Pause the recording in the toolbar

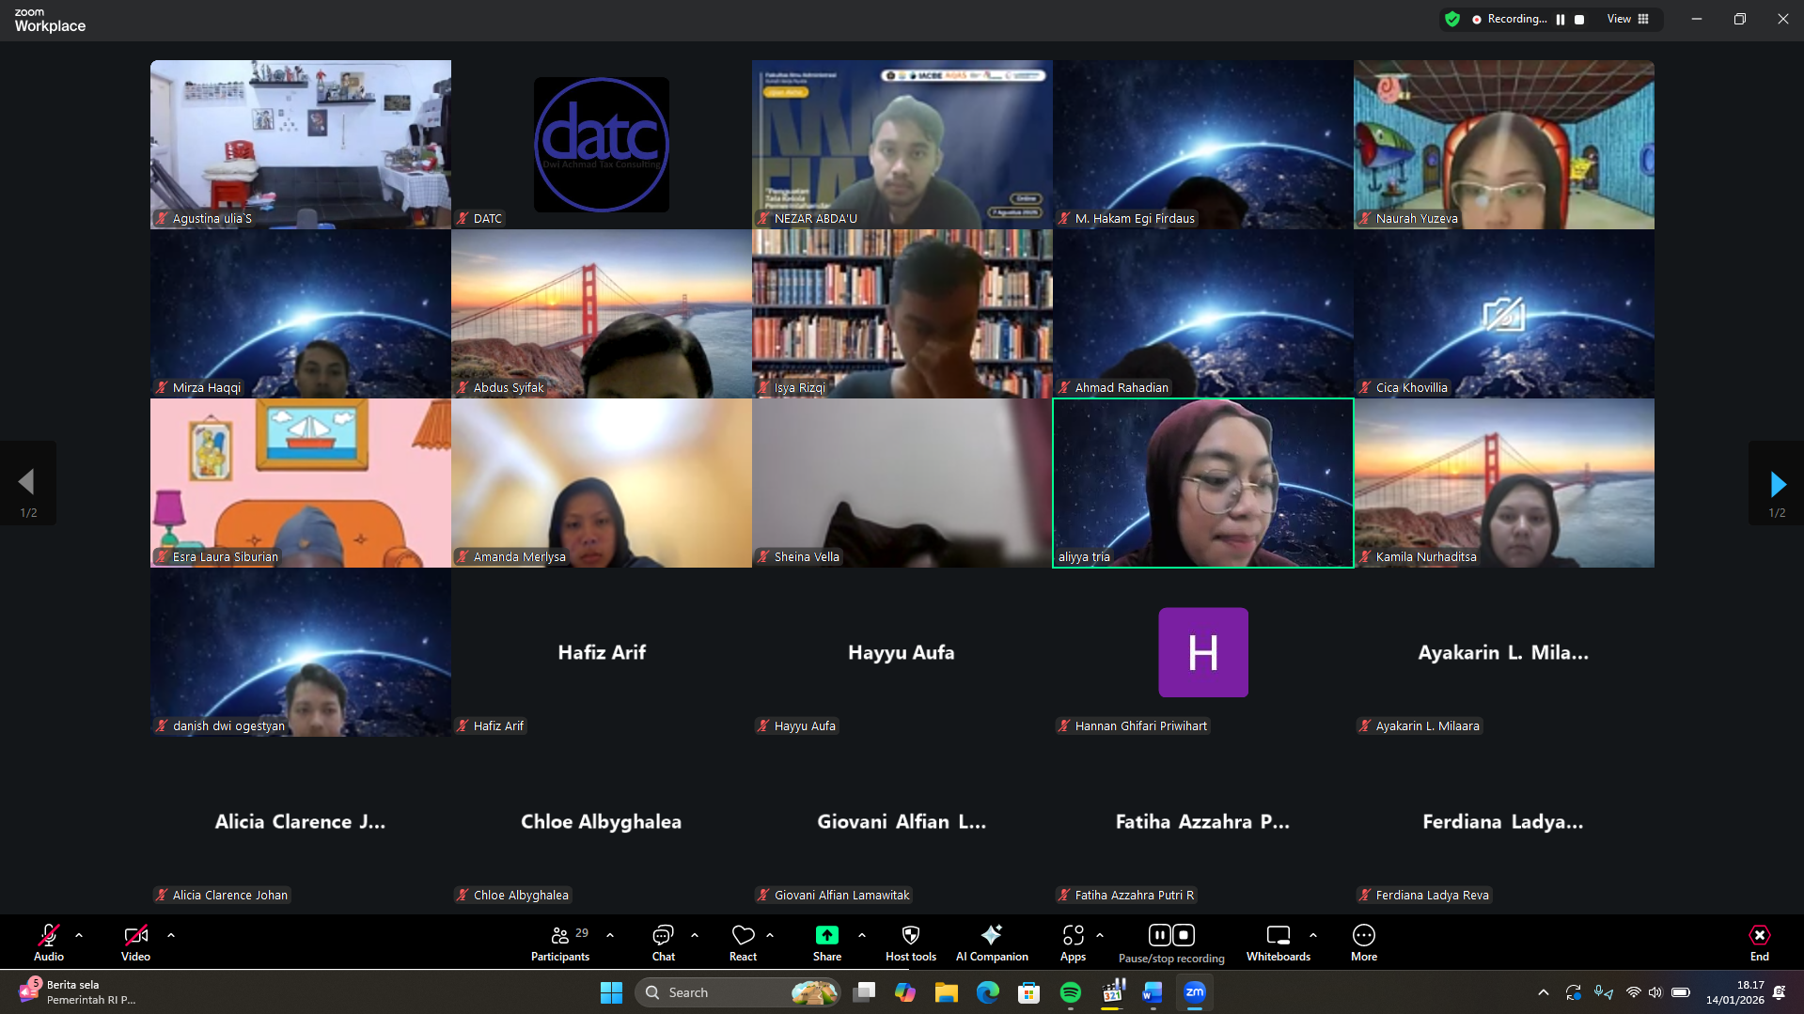[1159, 935]
